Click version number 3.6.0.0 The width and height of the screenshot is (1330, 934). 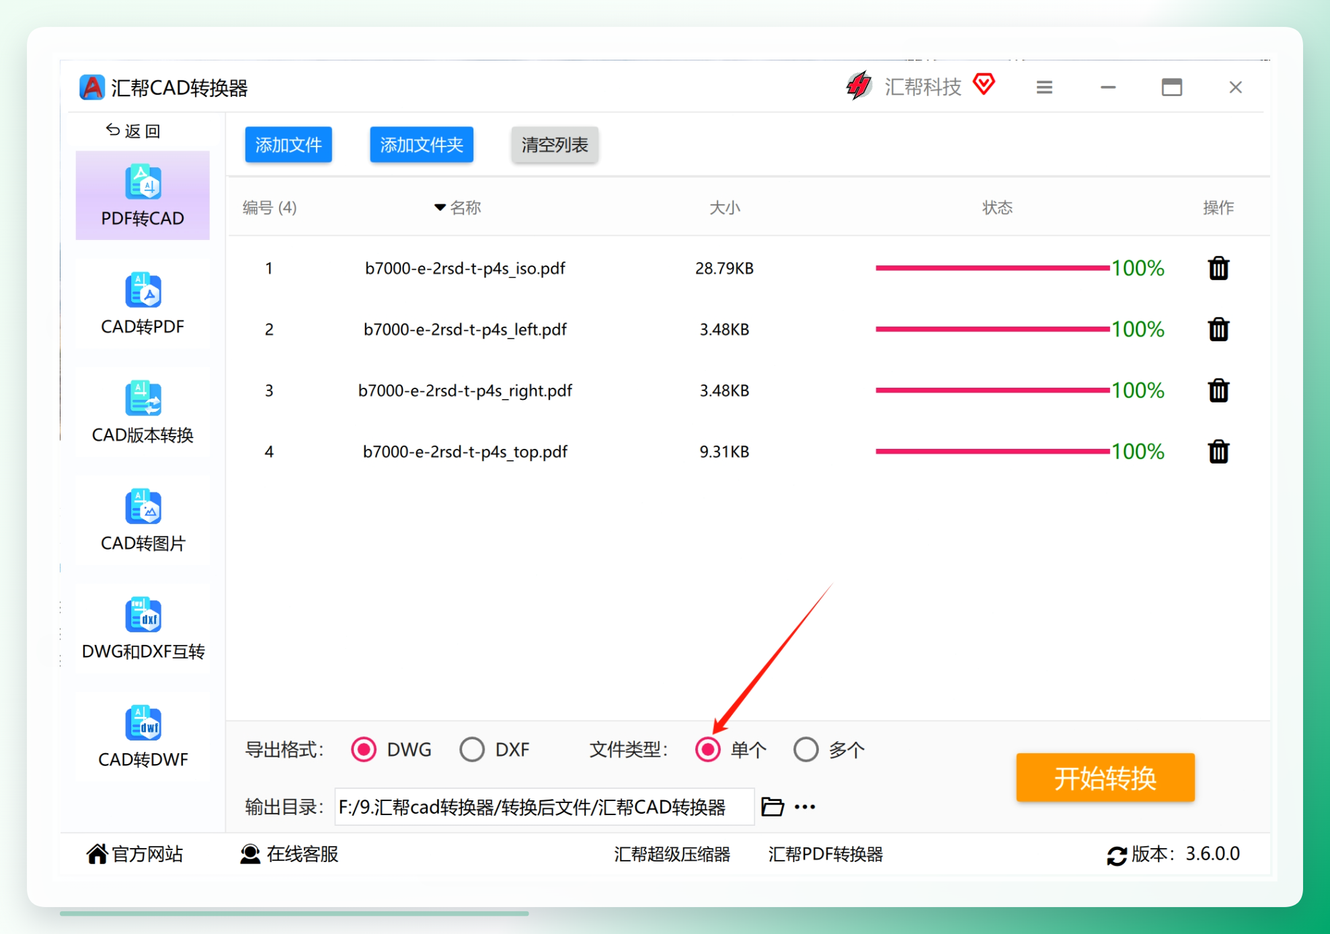tap(1212, 853)
